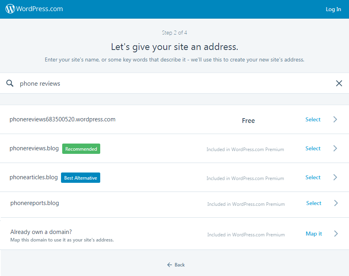Click the Enter your site's name instruction text

[174, 60]
